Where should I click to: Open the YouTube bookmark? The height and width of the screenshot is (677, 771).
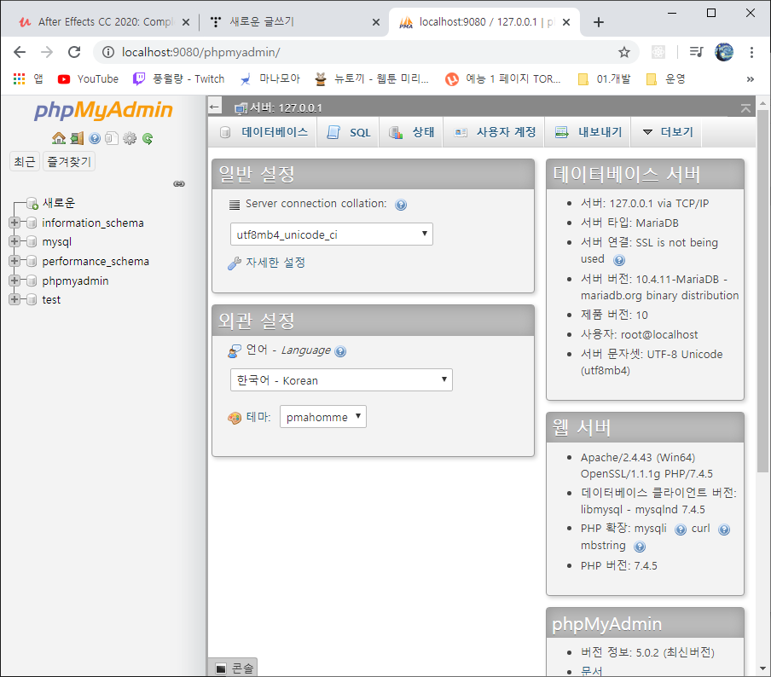(x=89, y=79)
